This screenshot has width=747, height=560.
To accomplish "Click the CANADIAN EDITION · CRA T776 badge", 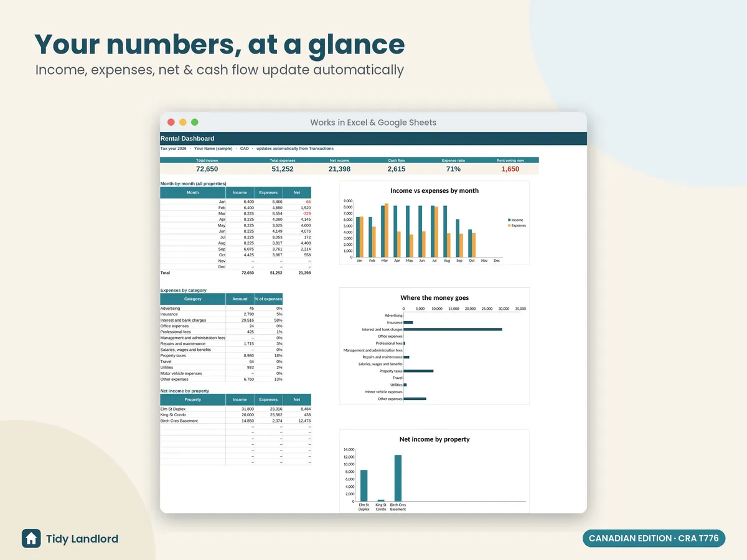I will click(654, 538).
